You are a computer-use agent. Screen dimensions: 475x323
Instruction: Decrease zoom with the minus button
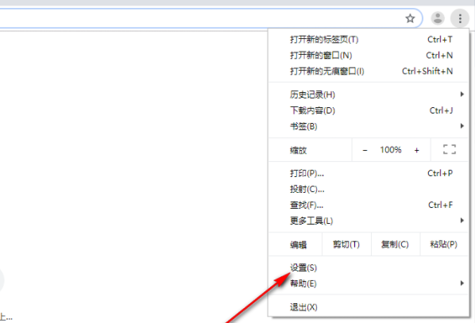click(365, 150)
